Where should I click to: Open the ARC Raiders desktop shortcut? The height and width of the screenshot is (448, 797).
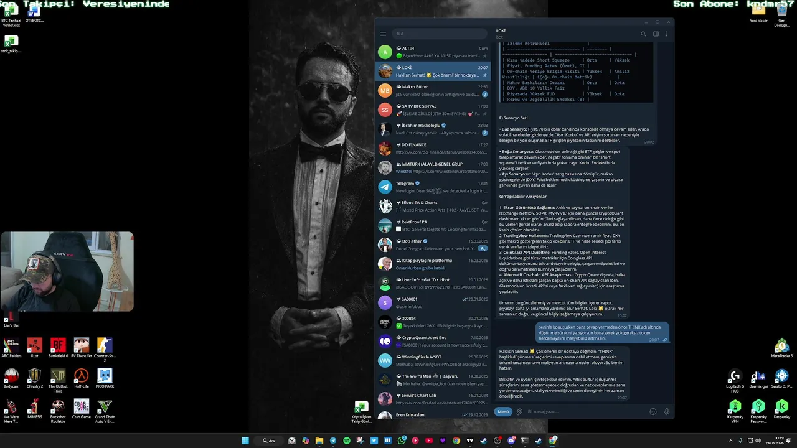click(x=11, y=347)
